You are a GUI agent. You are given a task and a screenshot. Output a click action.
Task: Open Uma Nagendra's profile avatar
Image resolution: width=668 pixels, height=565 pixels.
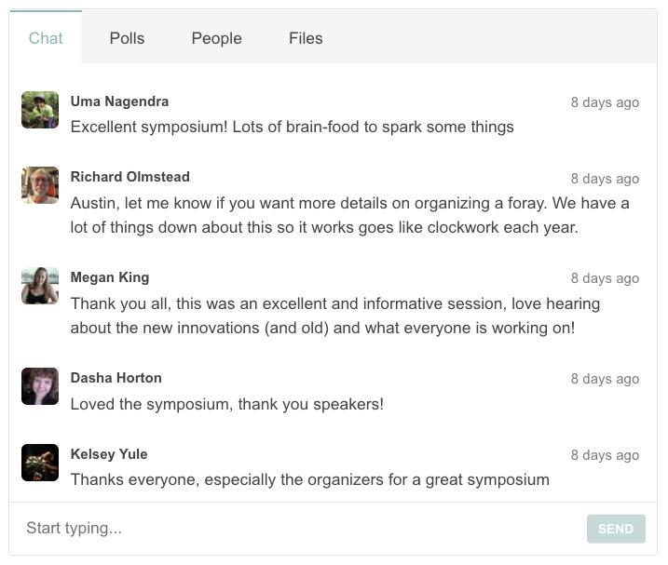pyautogui.click(x=40, y=110)
